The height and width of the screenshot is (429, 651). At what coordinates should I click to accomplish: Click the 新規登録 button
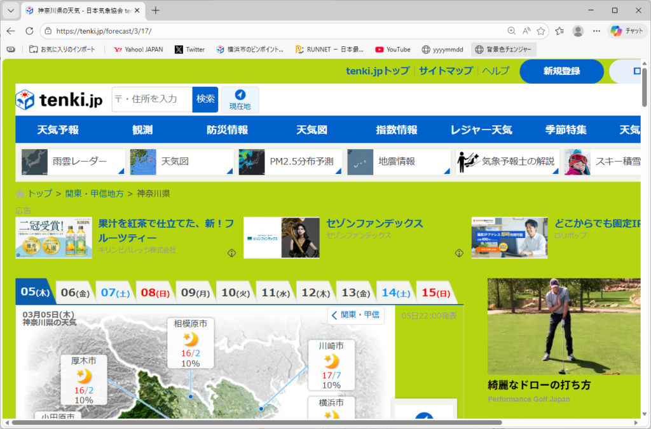point(561,71)
